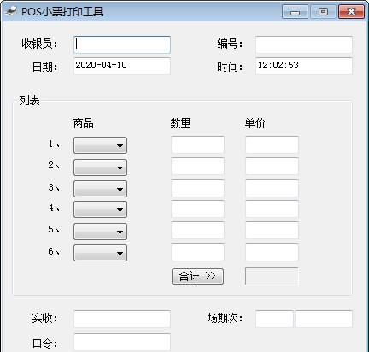Screen dimensions: 369x352
Task: Click the 合计 >> button
Action: [197, 276]
